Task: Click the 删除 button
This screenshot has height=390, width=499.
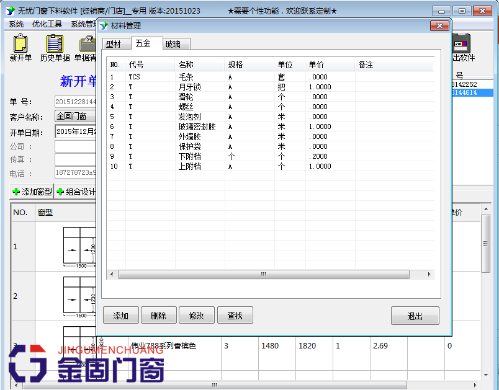Action: coord(158,315)
